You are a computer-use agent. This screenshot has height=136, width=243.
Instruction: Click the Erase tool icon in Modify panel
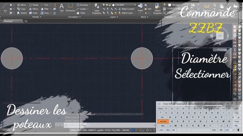(x=55, y=5)
